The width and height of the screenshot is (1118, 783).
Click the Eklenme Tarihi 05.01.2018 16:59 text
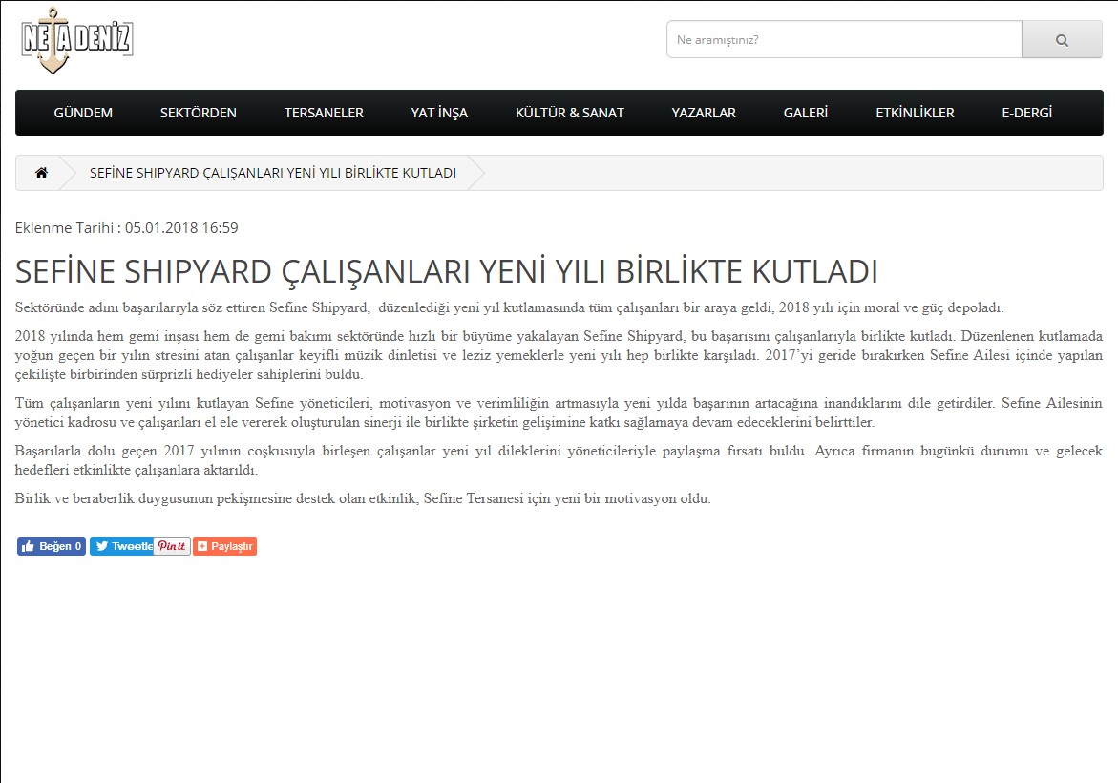pos(127,228)
